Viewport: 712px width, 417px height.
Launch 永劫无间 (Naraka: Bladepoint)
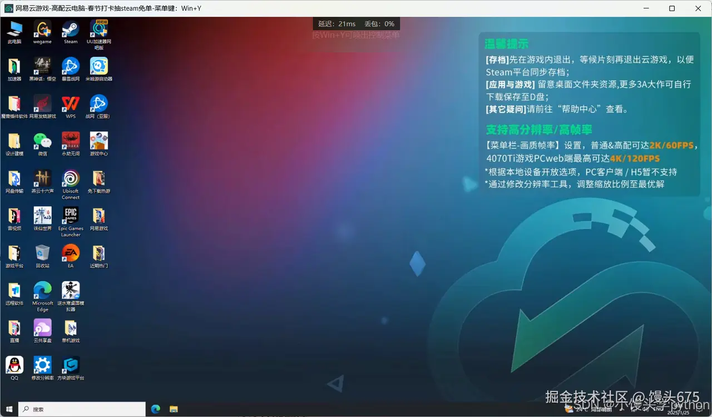(x=70, y=141)
